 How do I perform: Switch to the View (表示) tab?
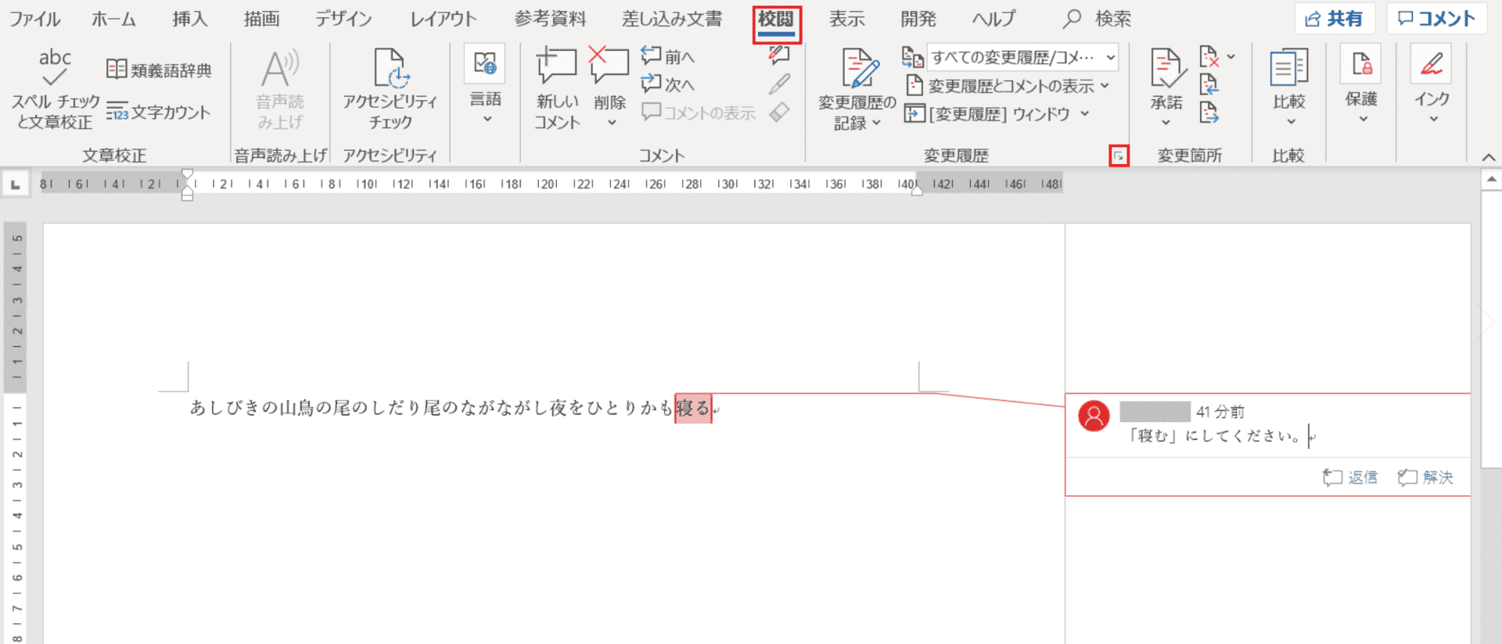(846, 19)
